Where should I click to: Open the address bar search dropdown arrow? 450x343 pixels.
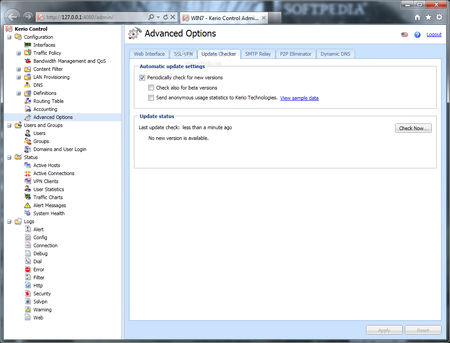(x=158, y=17)
